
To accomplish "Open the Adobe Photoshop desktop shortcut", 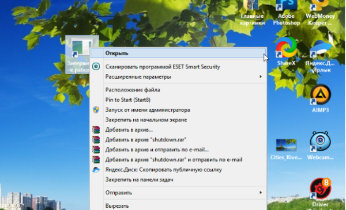I will coord(286,13).
